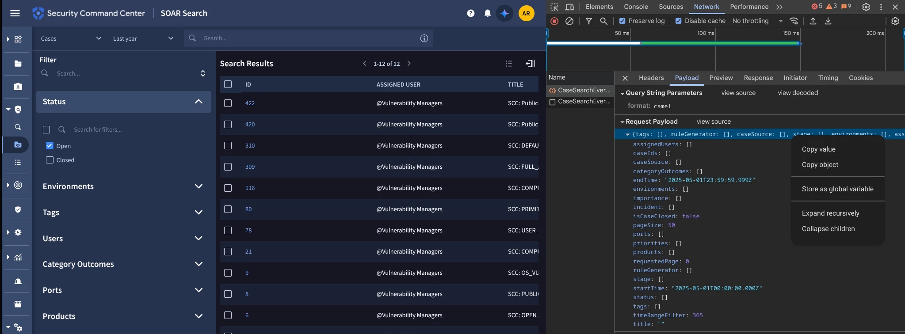Select case 80 checkbox
The height and width of the screenshot is (334, 905).
[228, 209]
